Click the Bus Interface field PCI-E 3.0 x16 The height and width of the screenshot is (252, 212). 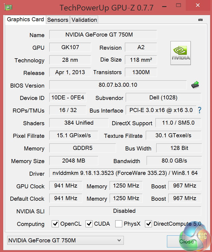pos(161,110)
